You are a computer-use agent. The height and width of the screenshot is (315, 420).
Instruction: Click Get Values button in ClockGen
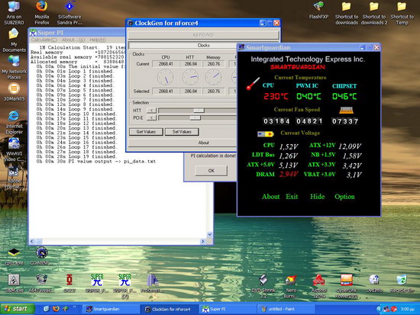146,132
